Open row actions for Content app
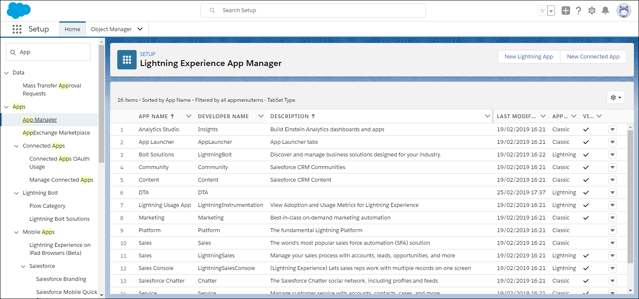Screen dimensions: 639x299 613,180
